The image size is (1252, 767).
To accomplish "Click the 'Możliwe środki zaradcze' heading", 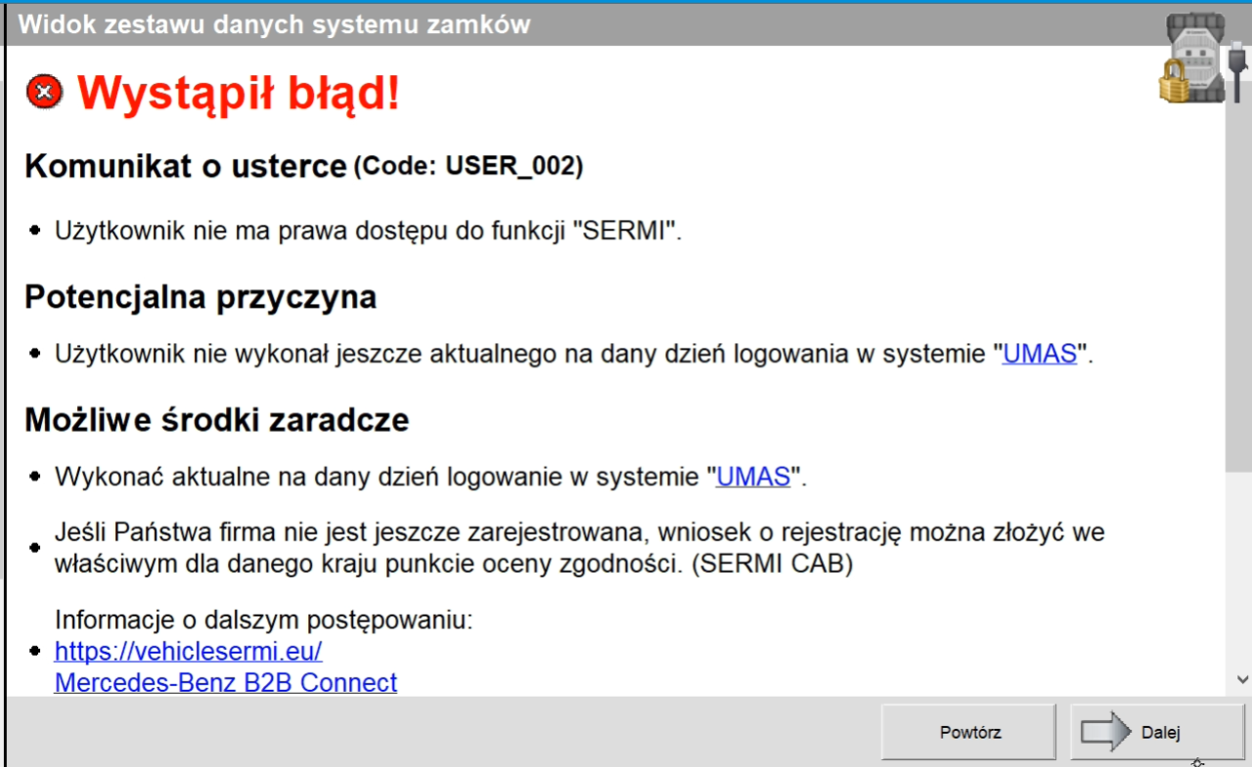I will click(216, 420).
